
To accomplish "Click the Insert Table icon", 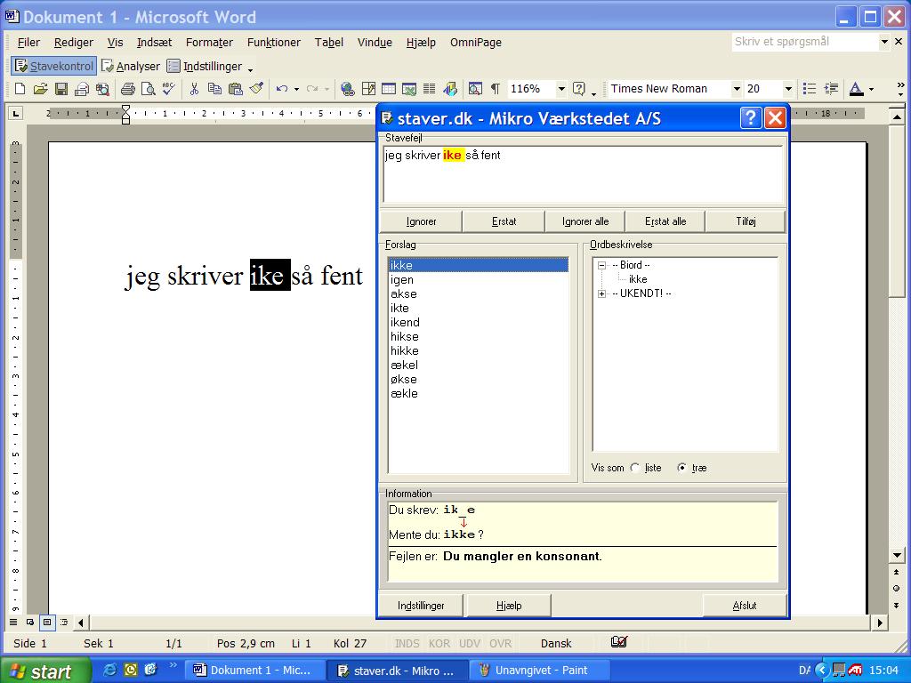I will tap(388, 89).
